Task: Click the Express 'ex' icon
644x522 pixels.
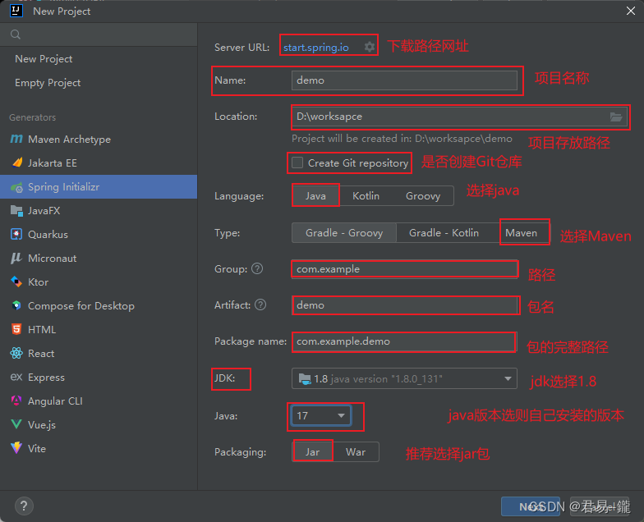Action: [16, 377]
